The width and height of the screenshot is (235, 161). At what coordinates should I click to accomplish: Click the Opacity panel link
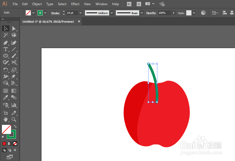coord(151,13)
